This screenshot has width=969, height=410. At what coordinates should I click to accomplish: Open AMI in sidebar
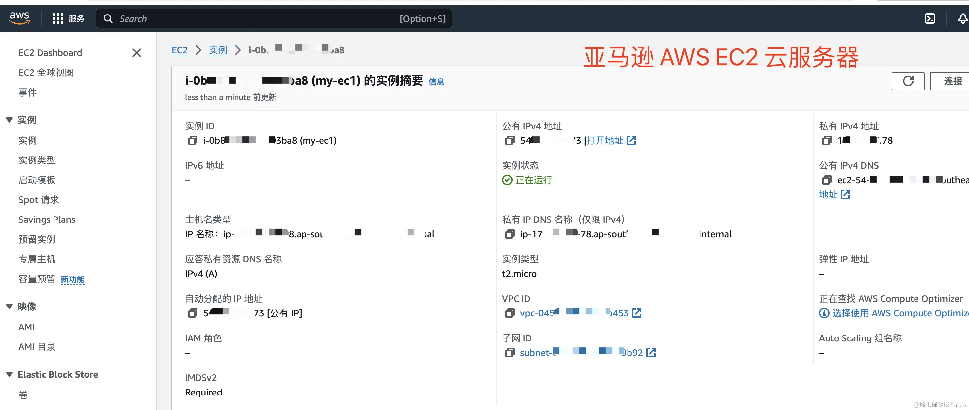coord(26,327)
